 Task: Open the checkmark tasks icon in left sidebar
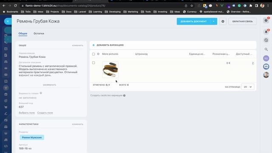tap(6, 81)
